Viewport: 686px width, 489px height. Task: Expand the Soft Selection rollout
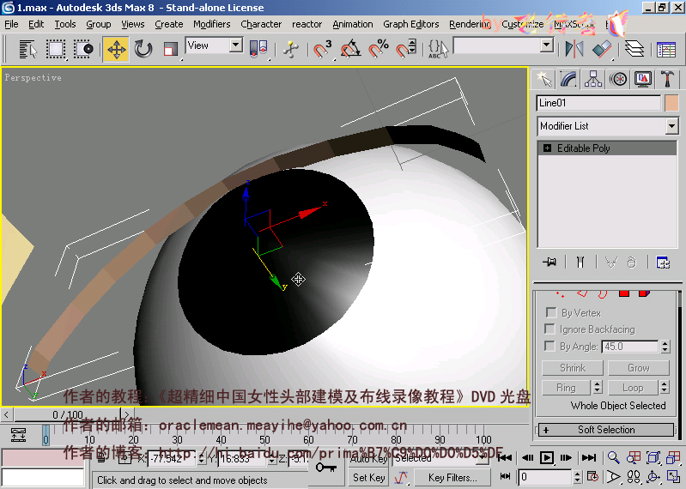[x=605, y=430]
